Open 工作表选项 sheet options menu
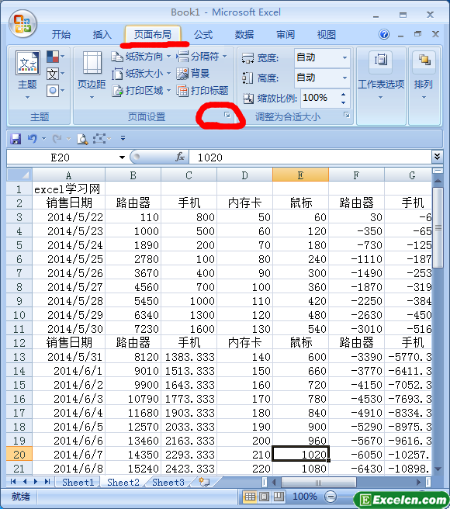 click(x=381, y=76)
